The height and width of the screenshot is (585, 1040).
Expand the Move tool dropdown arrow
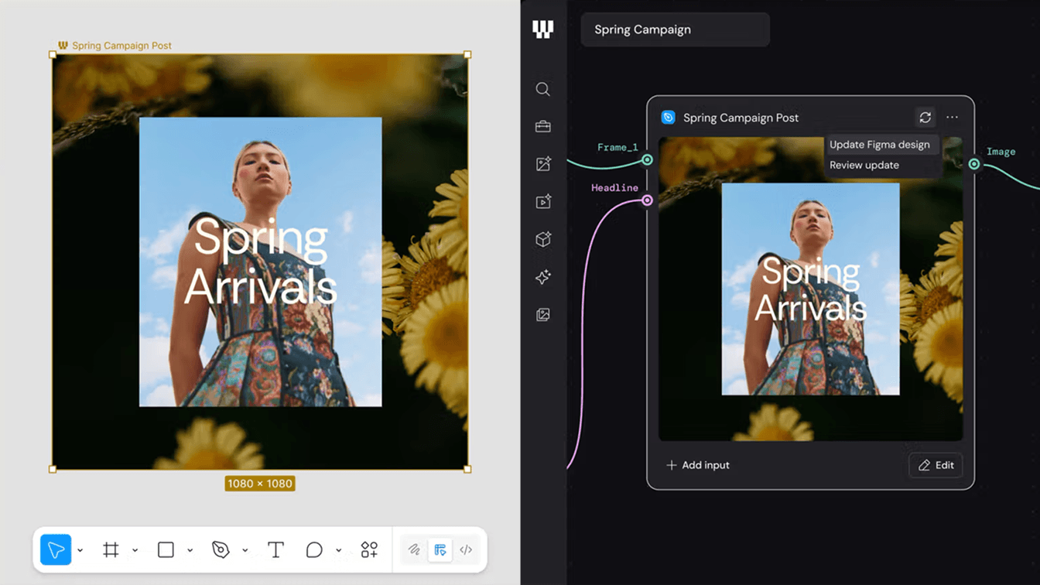pyautogui.click(x=80, y=551)
